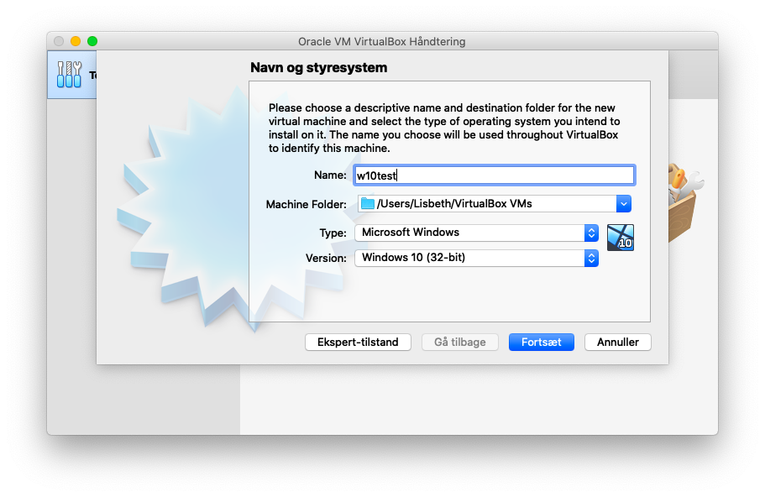
Task: Click the 'Navn og styresystem' heading
Action: [318, 68]
